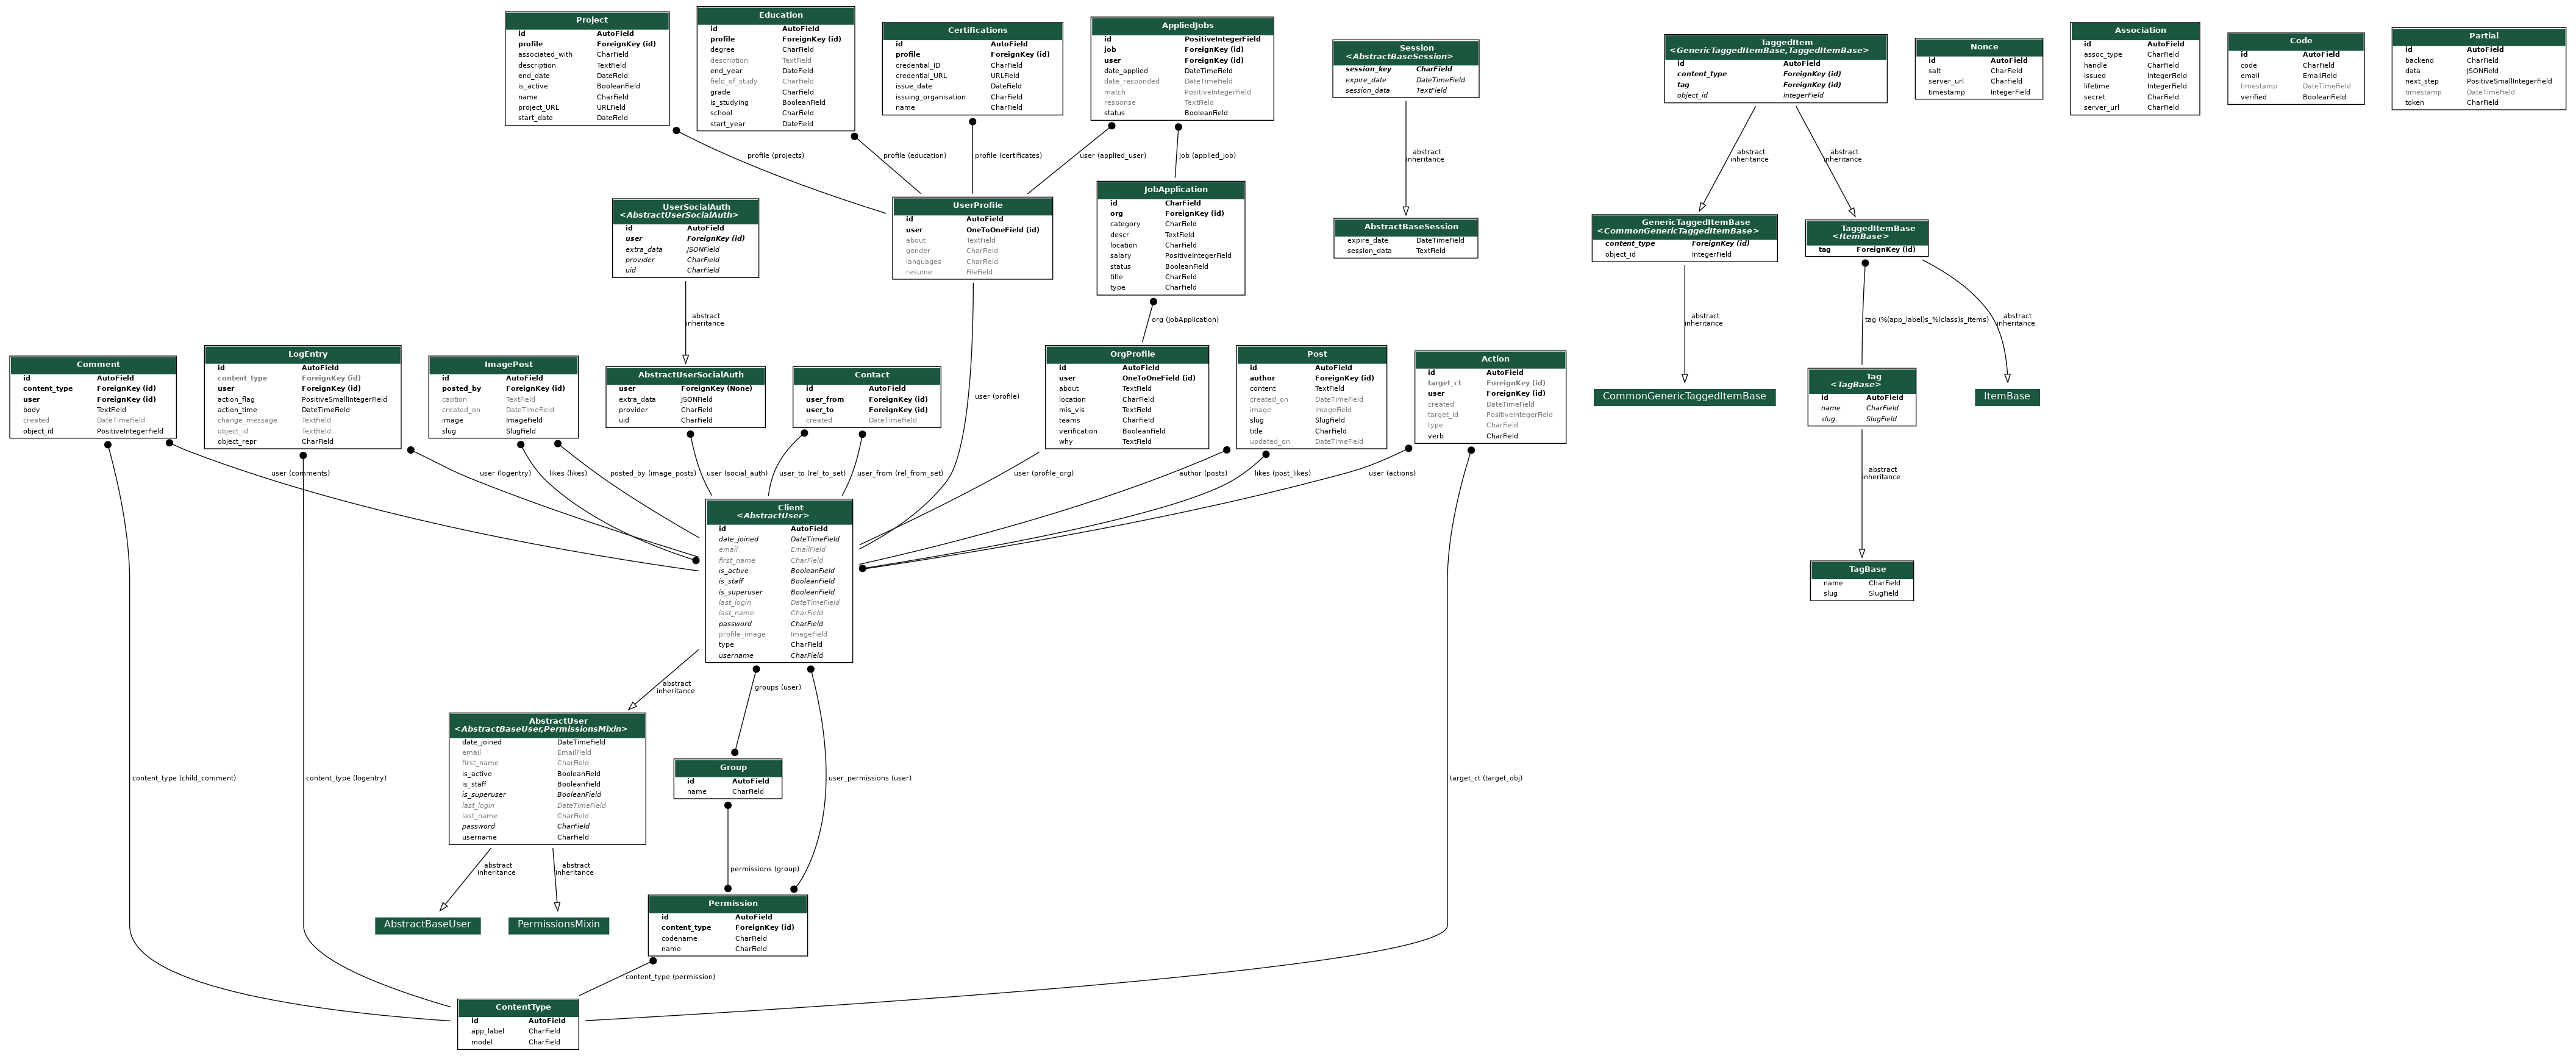Click the salary field in JobApplication
The height and width of the screenshot is (1056, 2576).
[x=1171, y=256]
